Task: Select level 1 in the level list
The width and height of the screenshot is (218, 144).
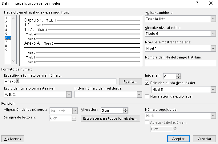Action: click(6, 18)
